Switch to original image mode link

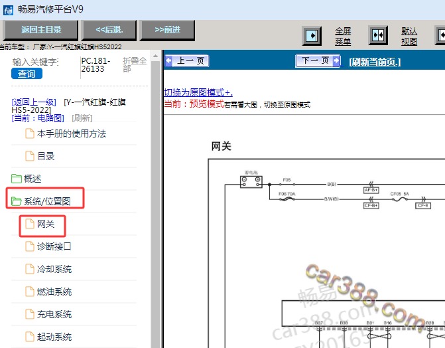[198, 93]
